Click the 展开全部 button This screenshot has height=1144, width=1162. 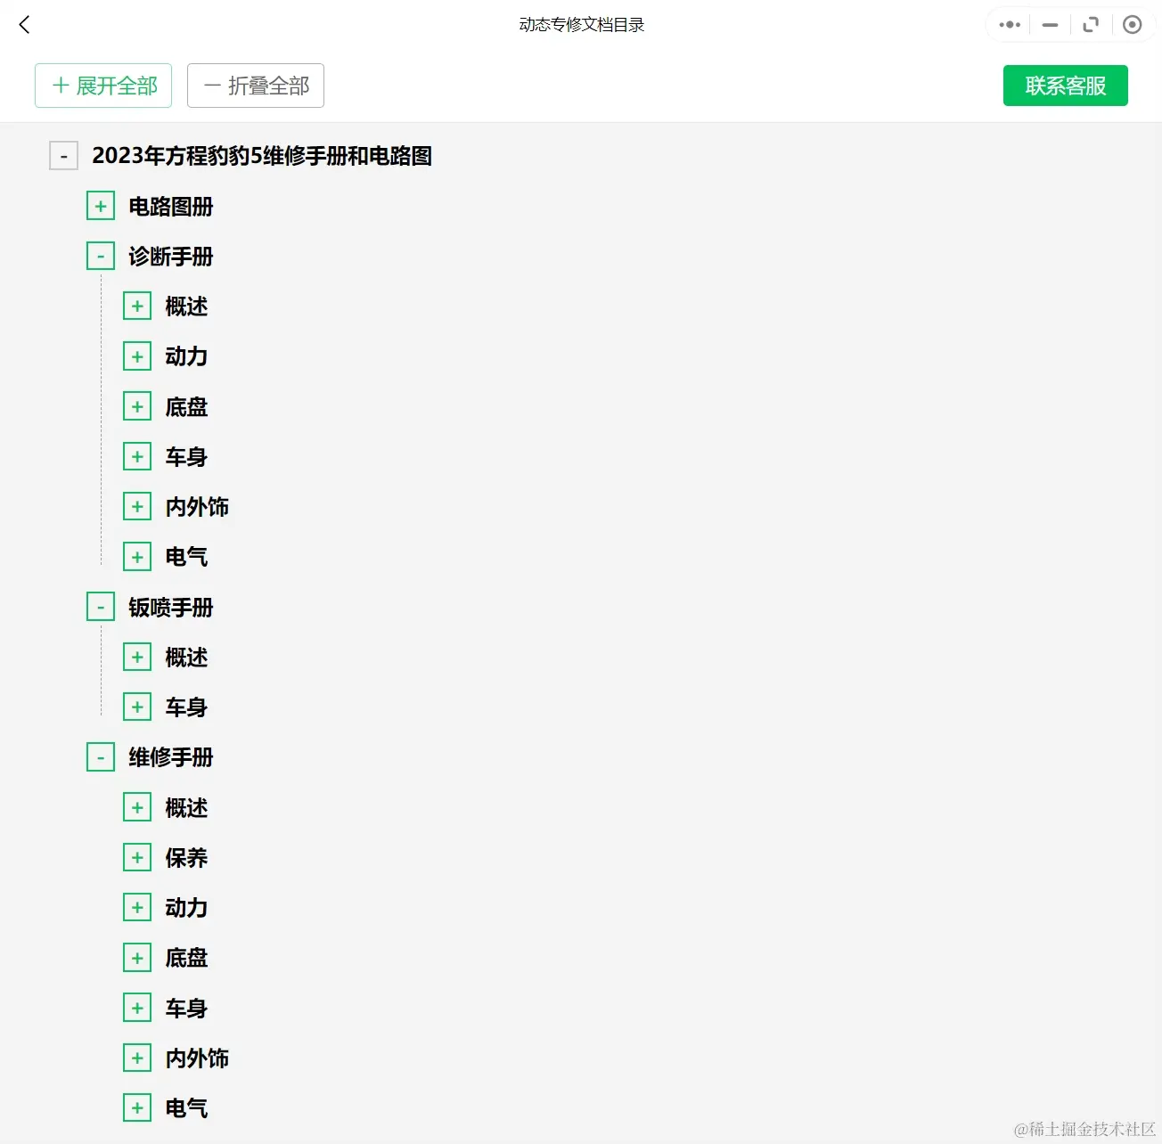(x=103, y=86)
